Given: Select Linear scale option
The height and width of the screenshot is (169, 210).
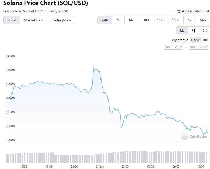Looking at the screenshot, I should point(195,40).
